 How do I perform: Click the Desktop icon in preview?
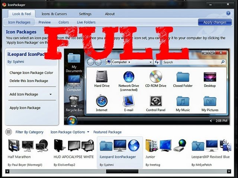[210, 77]
